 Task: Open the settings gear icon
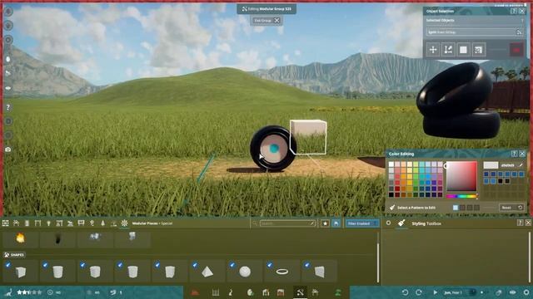tap(526, 292)
